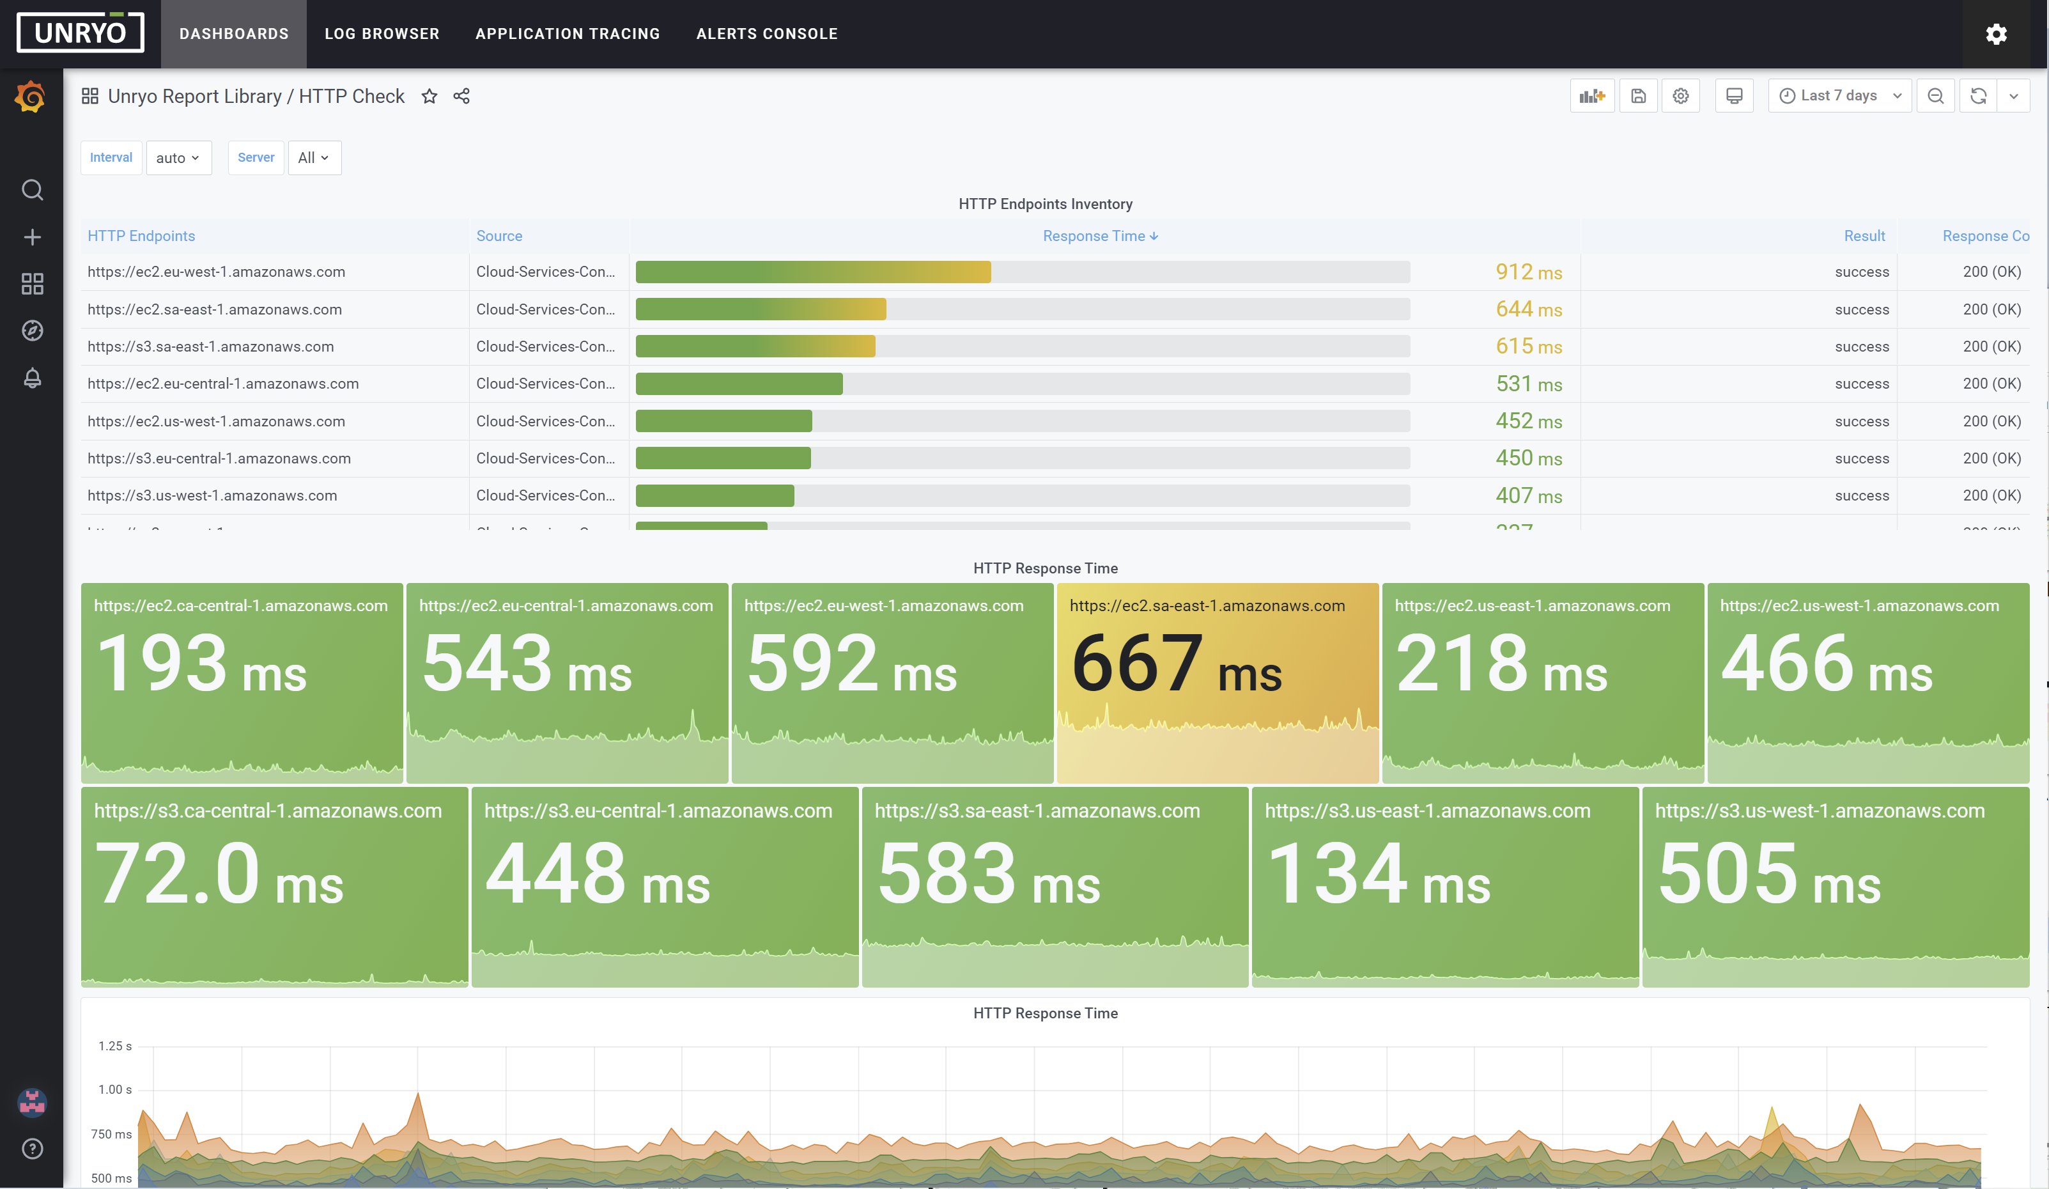Click the ec2.ca-central-1 193 ms stat tile
The width and height of the screenshot is (2049, 1189).
(242, 683)
